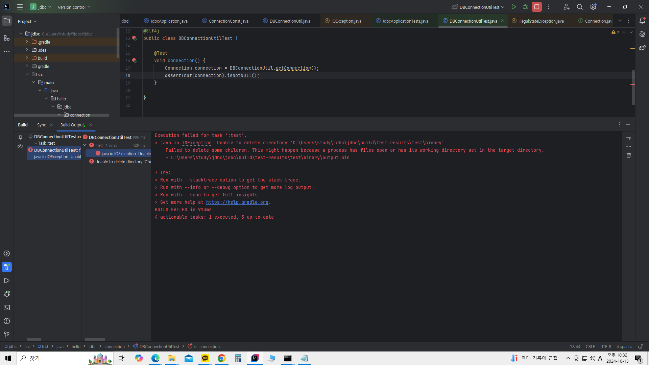
Task: Open Search Everywhere magnifier
Action: [580, 7]
